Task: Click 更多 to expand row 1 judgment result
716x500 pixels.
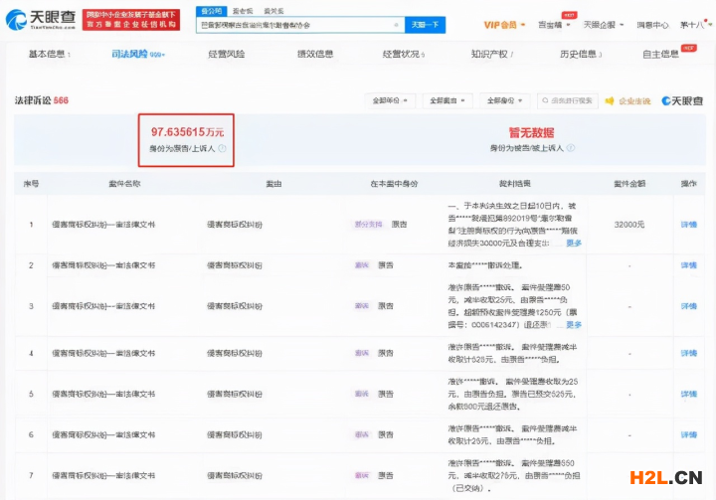Action: click(574, 243)
